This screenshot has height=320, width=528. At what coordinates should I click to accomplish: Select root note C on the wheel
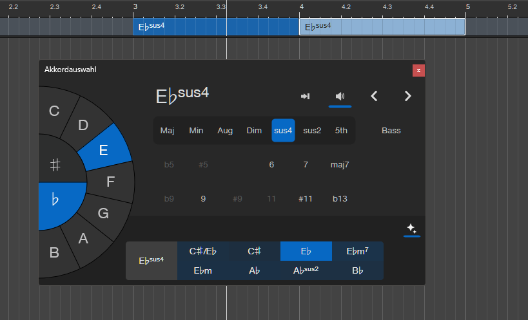coord(54,111)
